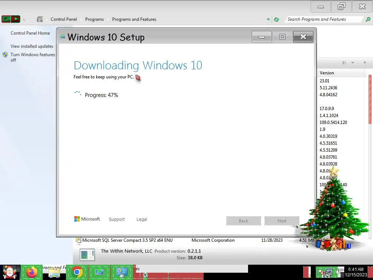
Task: Open Control Panel Home link
Action: click(x=30, y=33)
